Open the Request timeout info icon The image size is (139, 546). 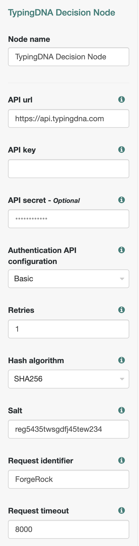(x=121, y=510)
